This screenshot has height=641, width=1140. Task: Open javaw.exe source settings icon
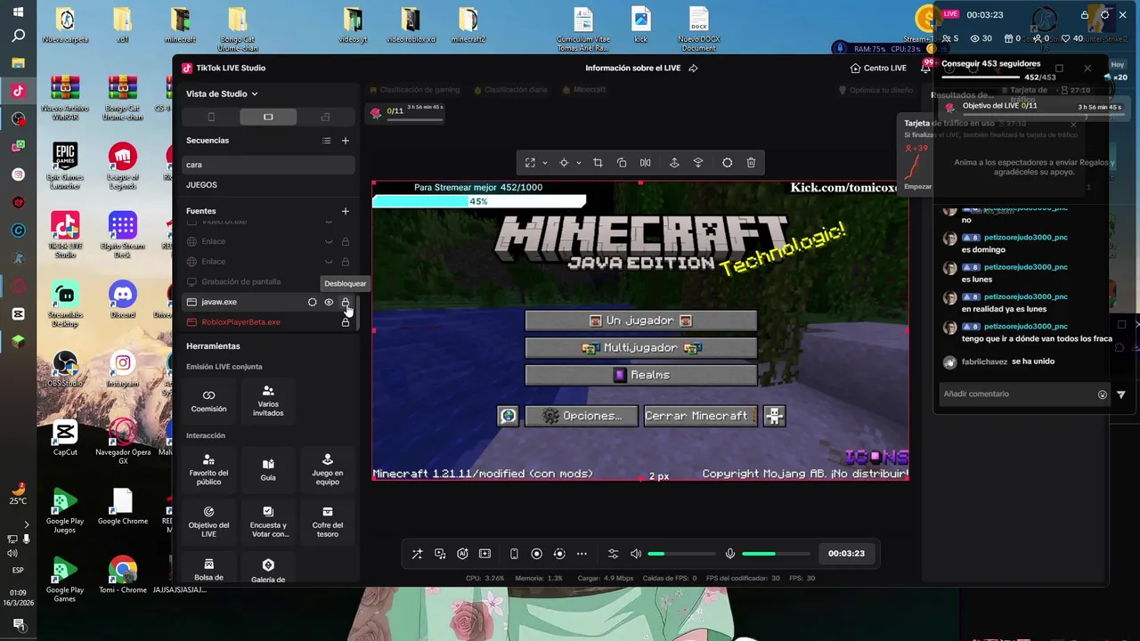coord(312,302)
